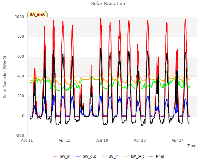Click the 0 y-axis tick label
The image size is (217, 163).
[23, 116]
